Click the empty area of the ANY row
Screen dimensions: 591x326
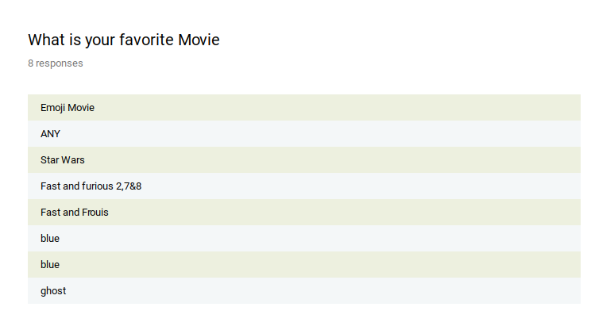[318, 134]
